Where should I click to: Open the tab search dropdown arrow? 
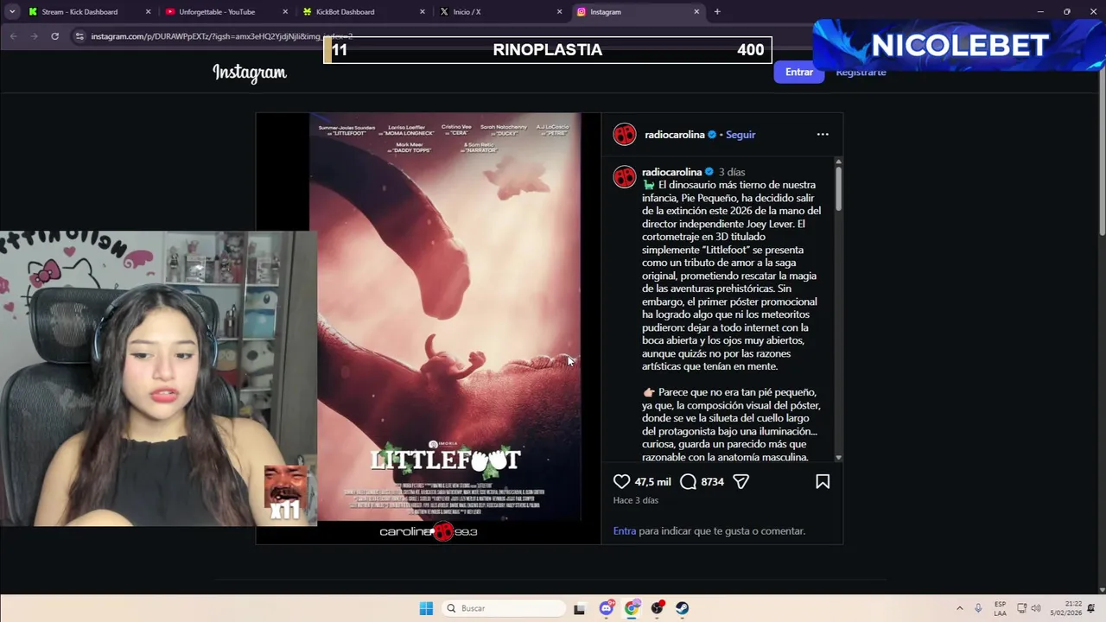(x=12, y=11)
